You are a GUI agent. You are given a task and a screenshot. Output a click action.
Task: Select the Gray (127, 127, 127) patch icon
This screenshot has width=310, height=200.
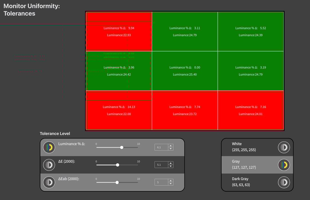[x=284, y=165]
